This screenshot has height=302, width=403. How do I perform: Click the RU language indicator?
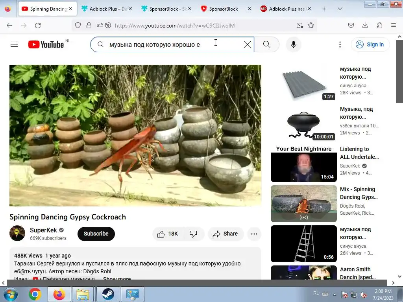tap(316, 293)
